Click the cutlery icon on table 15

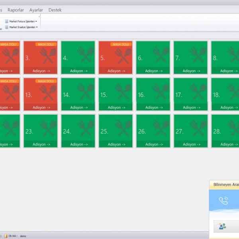tap(123, 92)
